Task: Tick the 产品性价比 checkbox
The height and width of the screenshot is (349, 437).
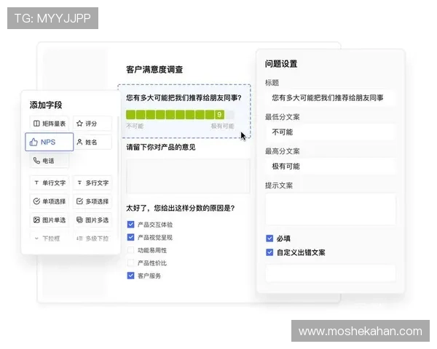Action: point(130,262)
